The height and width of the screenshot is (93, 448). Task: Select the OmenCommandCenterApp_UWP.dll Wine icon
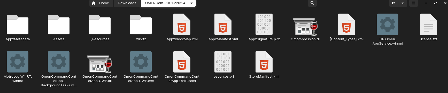click(x=100, y=64)
